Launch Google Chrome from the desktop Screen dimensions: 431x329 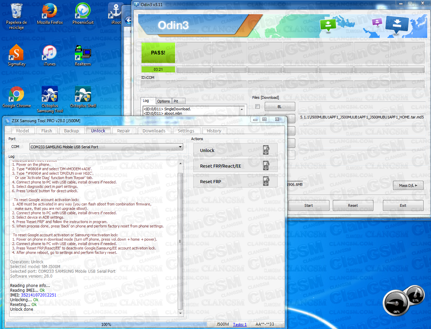(x=17, y=97)
